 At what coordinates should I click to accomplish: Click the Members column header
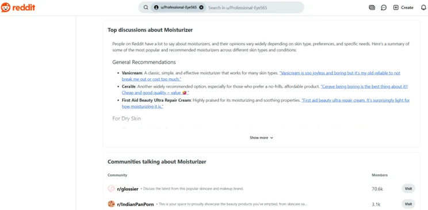point(380,175)
